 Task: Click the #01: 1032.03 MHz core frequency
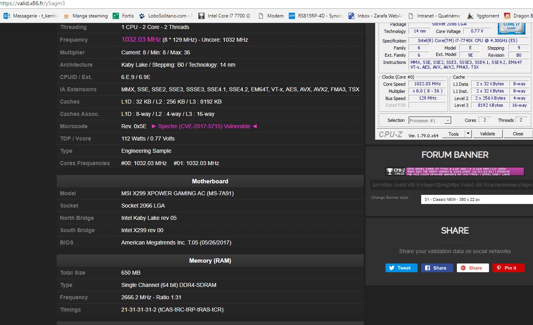tap(196, 163)
